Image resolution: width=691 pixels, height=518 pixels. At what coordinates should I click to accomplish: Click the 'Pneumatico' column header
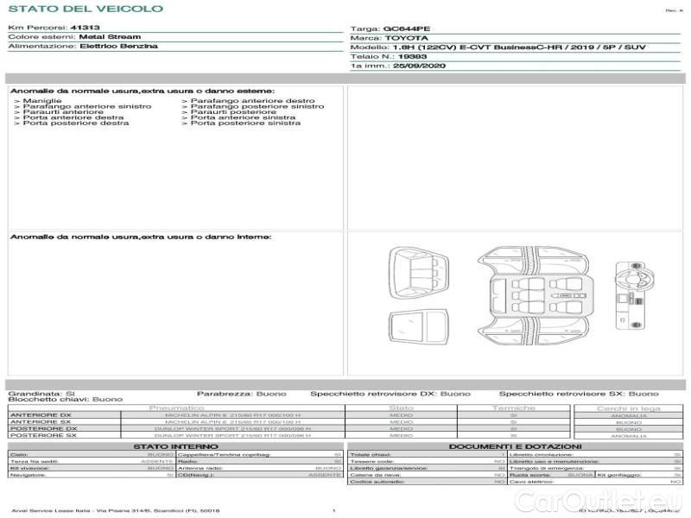pyautogui.click(x=177, y=407)
